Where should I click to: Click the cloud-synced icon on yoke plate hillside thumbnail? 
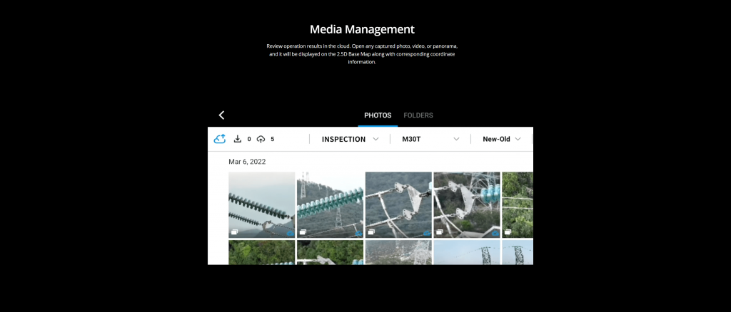point(427,233)
